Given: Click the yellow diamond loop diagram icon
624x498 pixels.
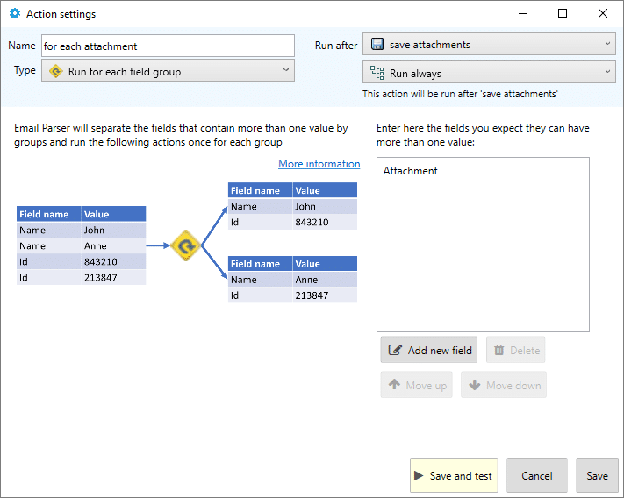Looking at the screenshot, I should click(185, 245).
